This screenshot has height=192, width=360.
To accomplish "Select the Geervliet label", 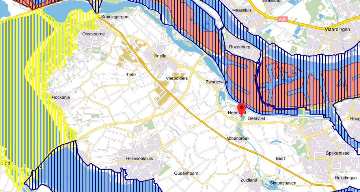I will [256, 118].
